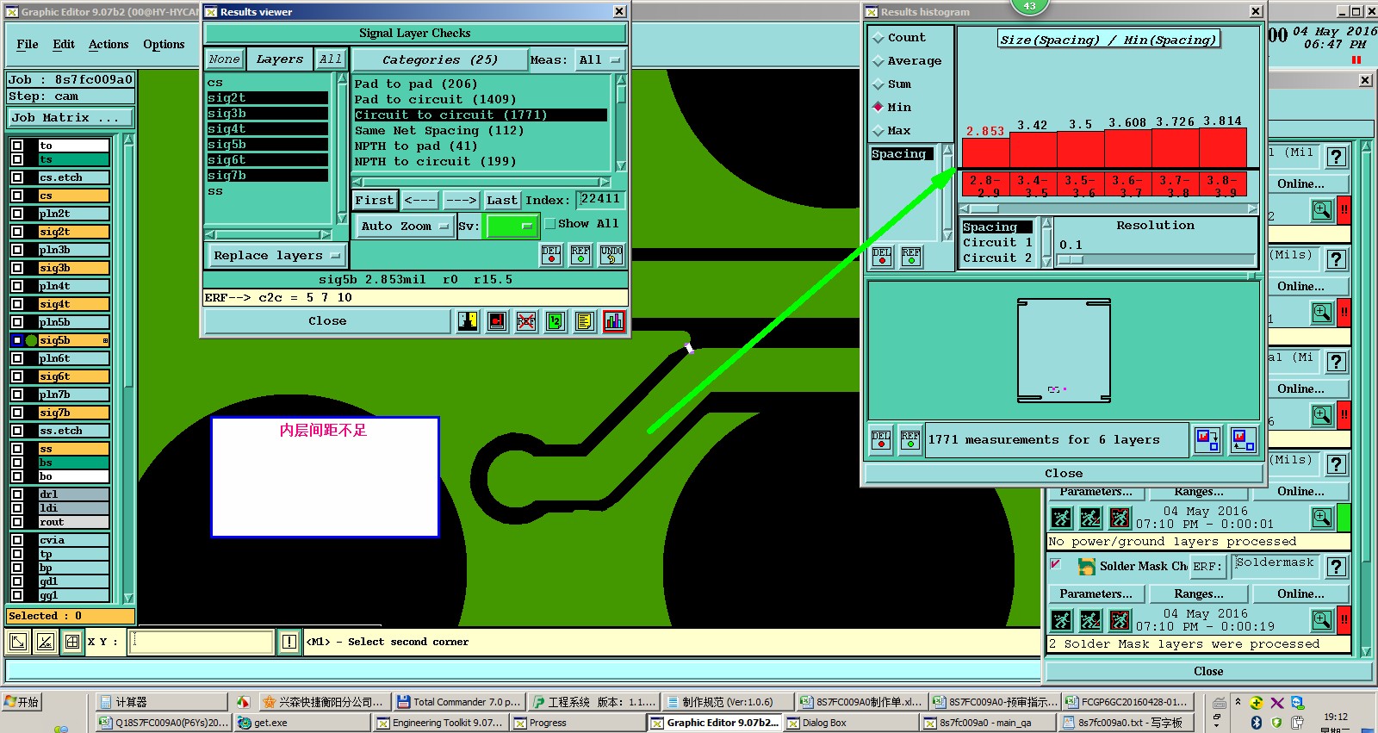Click the exclamation icon right of coordinate field
This screenshot has height=733, width=1378.
tap(289, 642)
